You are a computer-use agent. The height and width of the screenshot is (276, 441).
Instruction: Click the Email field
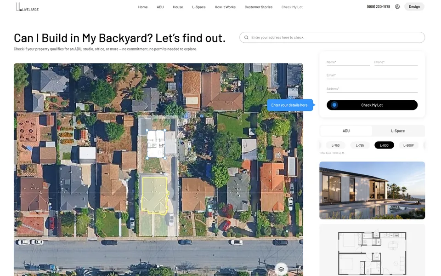click(x=372, y=75)
